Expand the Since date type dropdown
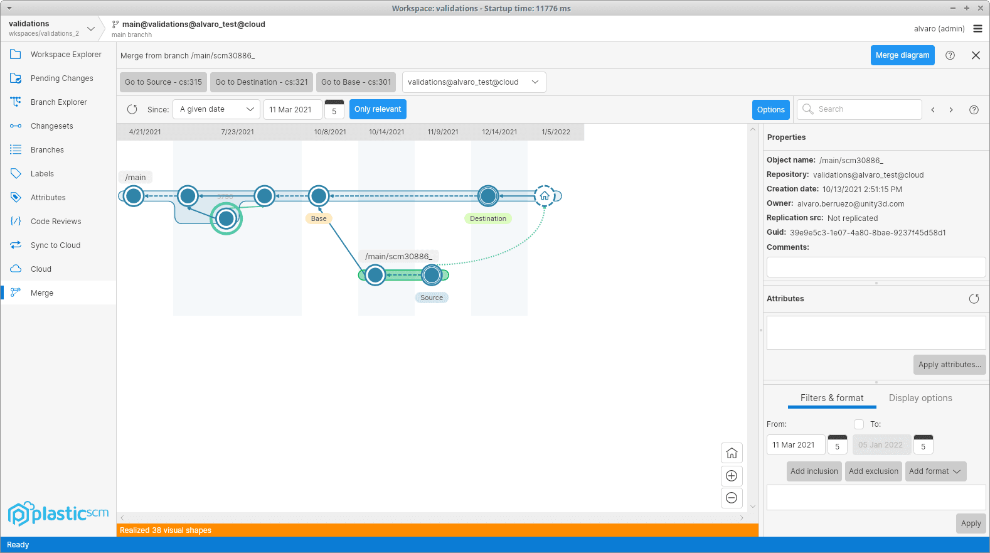 point(216,109)
